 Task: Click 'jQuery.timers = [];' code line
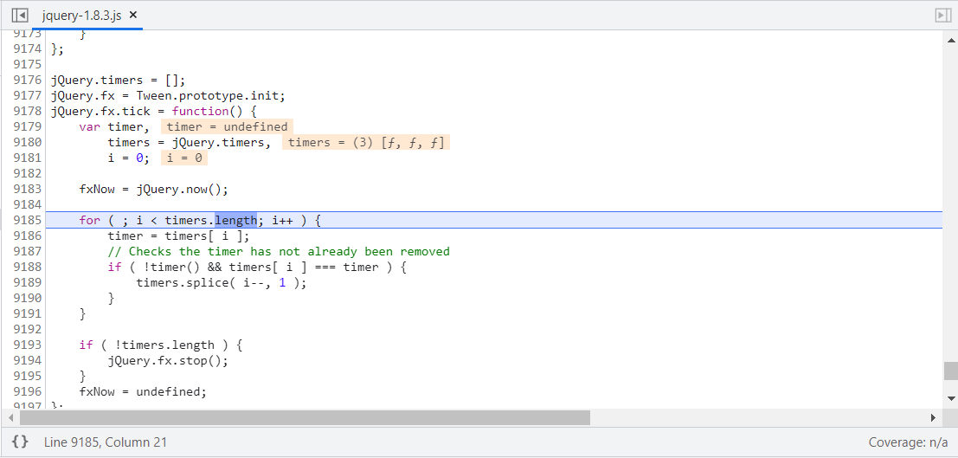pos(118,81)
